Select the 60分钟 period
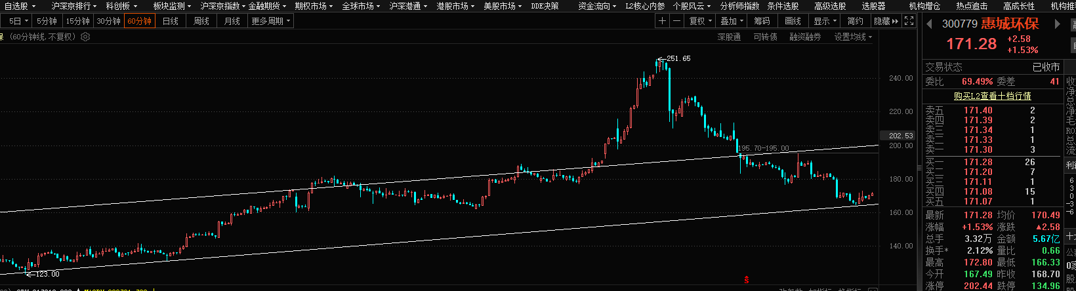 tap(140, 21)
